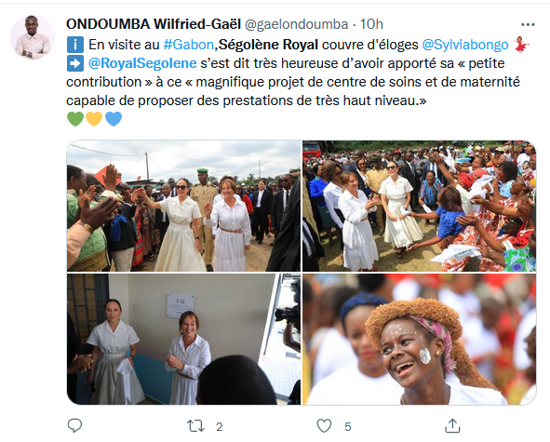Image resolution: width=550 pixels, height=442 pixels.
Task: Open photo of smiling woman with face paint
Action: click(419, 340)
